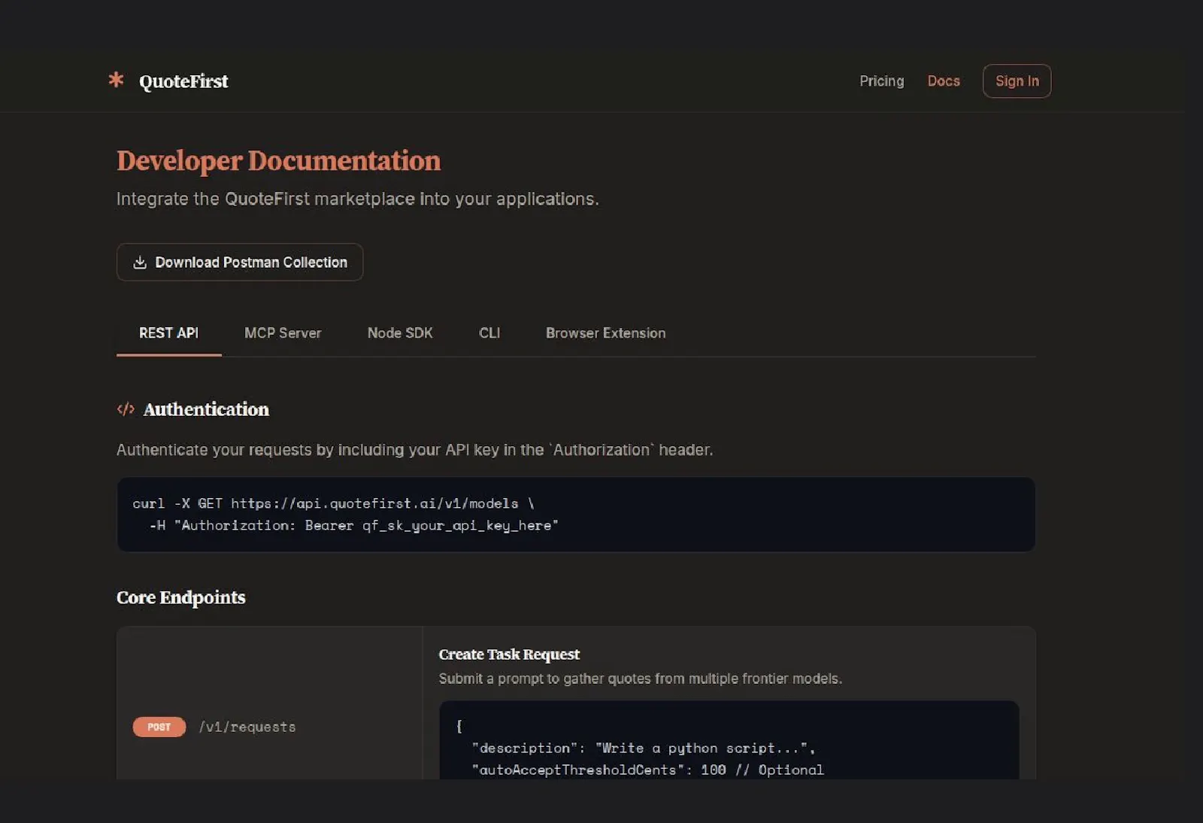Click the POST method badge

click(x=159, y=727)
